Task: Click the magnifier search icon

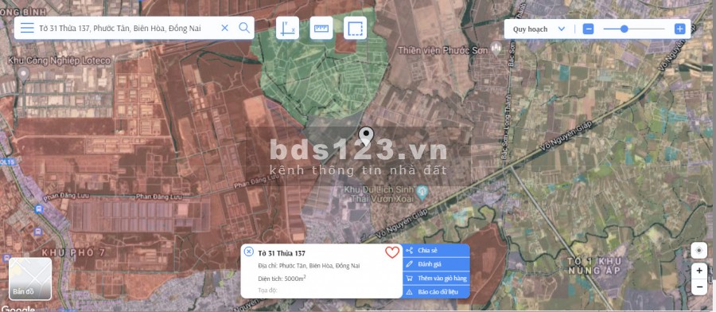Action: 244,28
